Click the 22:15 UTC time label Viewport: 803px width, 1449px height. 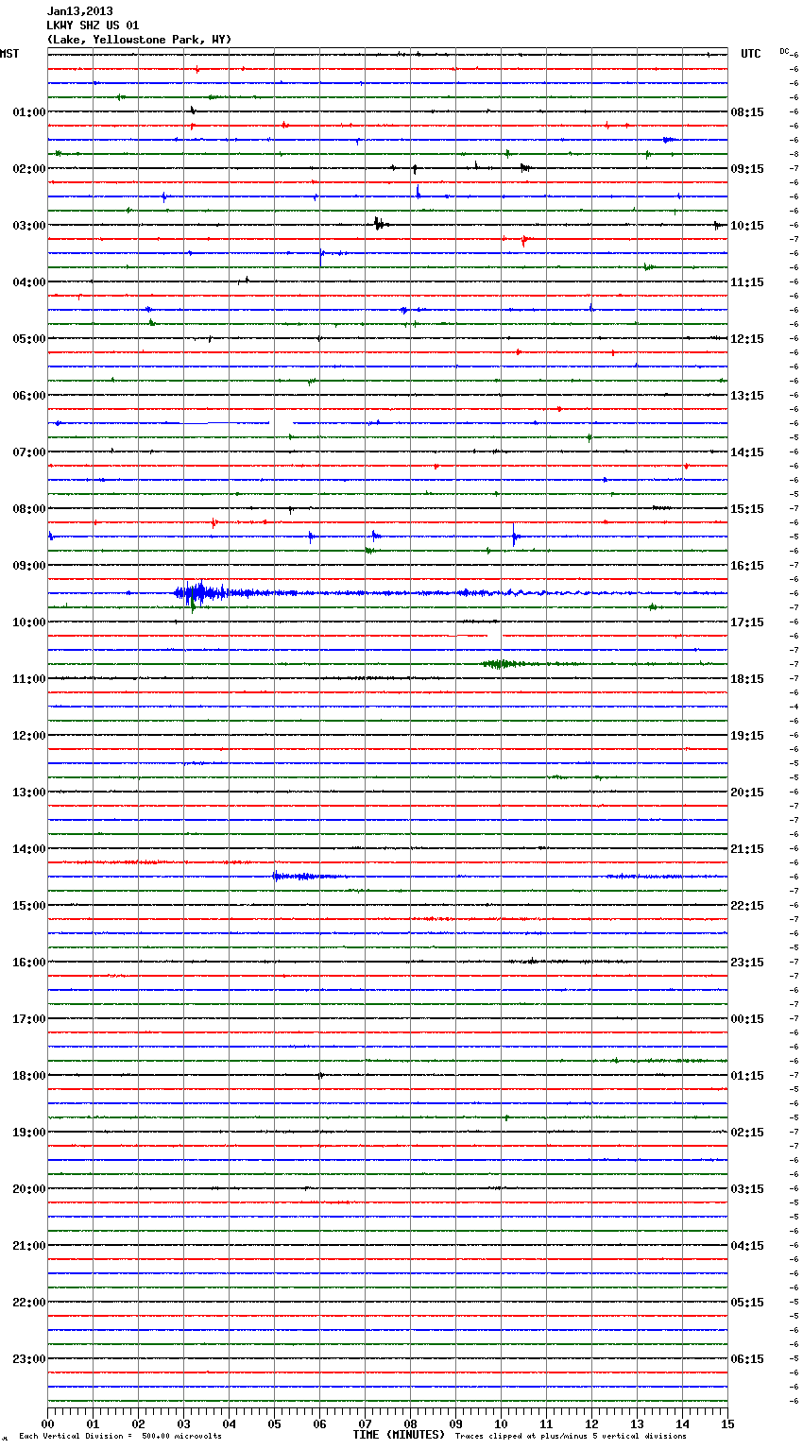pos(747,906)
